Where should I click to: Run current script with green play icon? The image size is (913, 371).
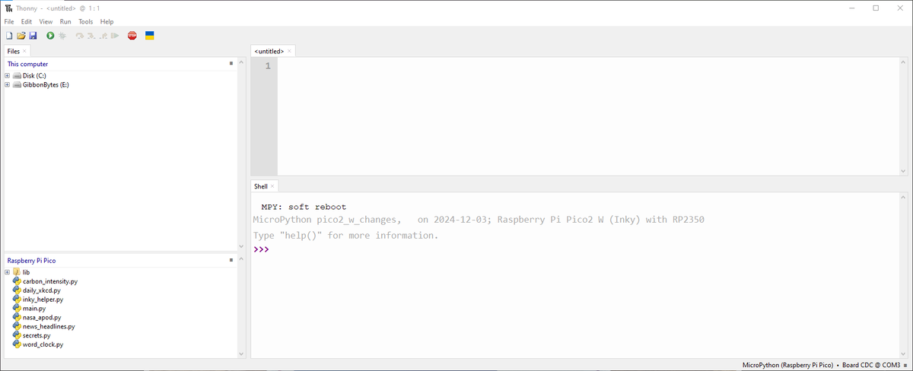click(50, 36)
